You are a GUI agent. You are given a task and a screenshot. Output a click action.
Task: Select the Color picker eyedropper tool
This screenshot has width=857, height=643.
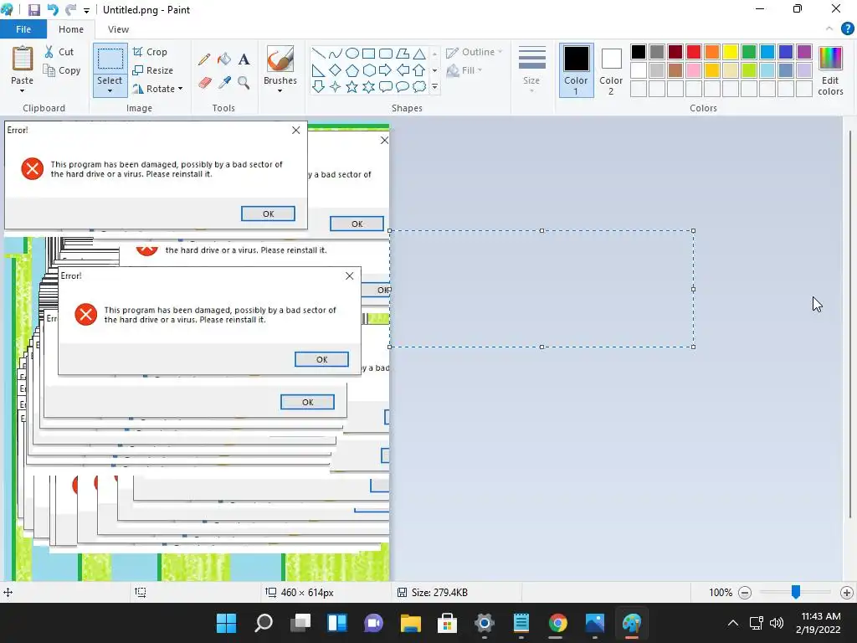224,83
